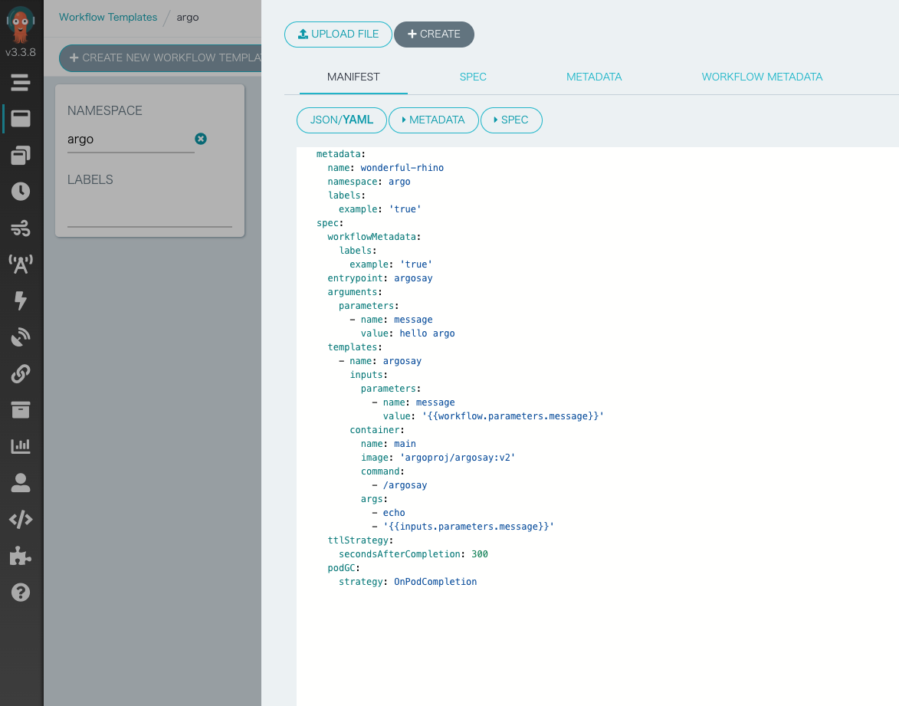Go to Workflow Templates breadcrumb
This screenshot has width=899, height=706.
tap(108, 17)
